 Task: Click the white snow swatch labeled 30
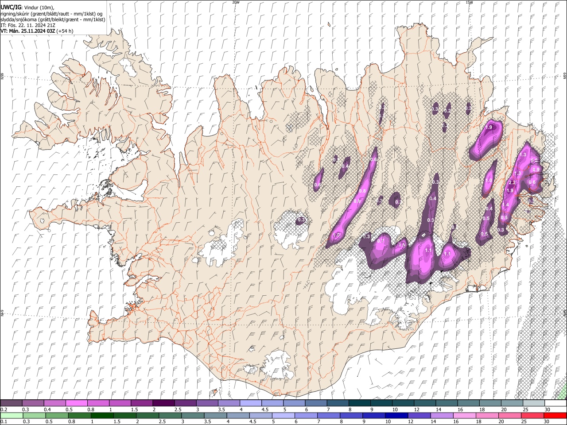[x=556, y=403]
